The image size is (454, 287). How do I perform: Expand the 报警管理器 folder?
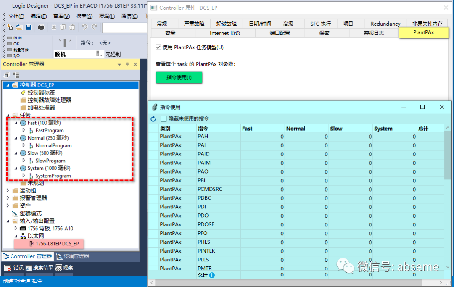(x=8, y=198)
